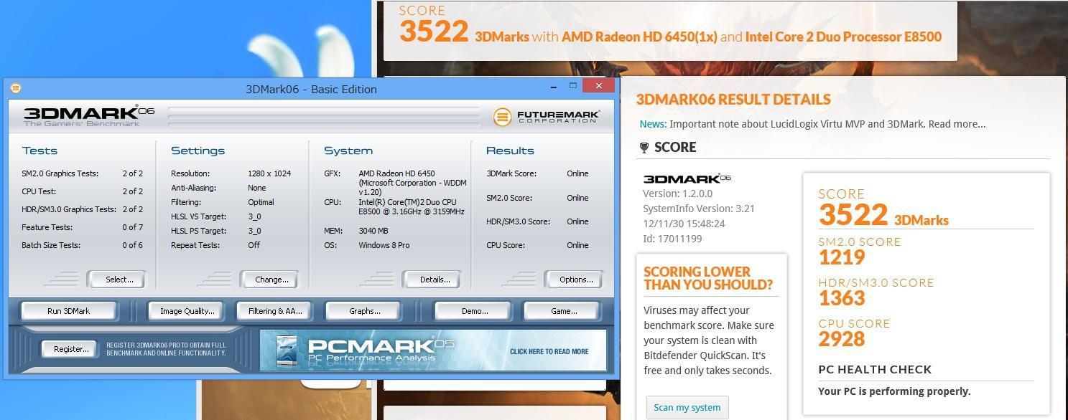Click the trophy icon beside SCORE heading
Image resolution: width=1068 pixels, height=420 pixels.
point(644,148)
